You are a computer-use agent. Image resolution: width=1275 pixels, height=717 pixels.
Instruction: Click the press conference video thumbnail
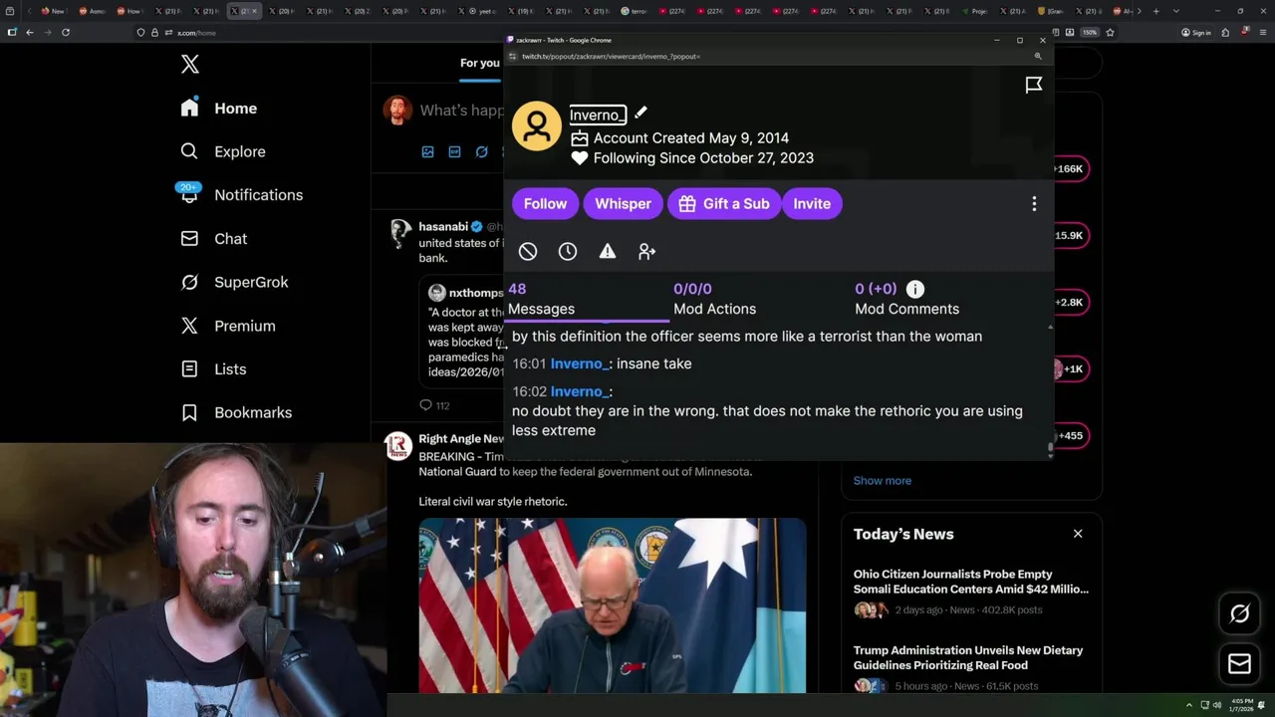click(x=612, y=604)
